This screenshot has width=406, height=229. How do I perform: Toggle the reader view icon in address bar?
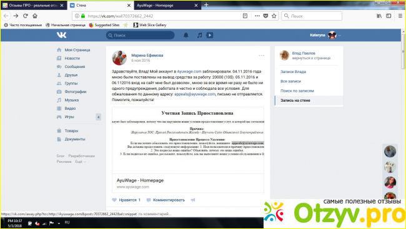click(x=245, y=16)
